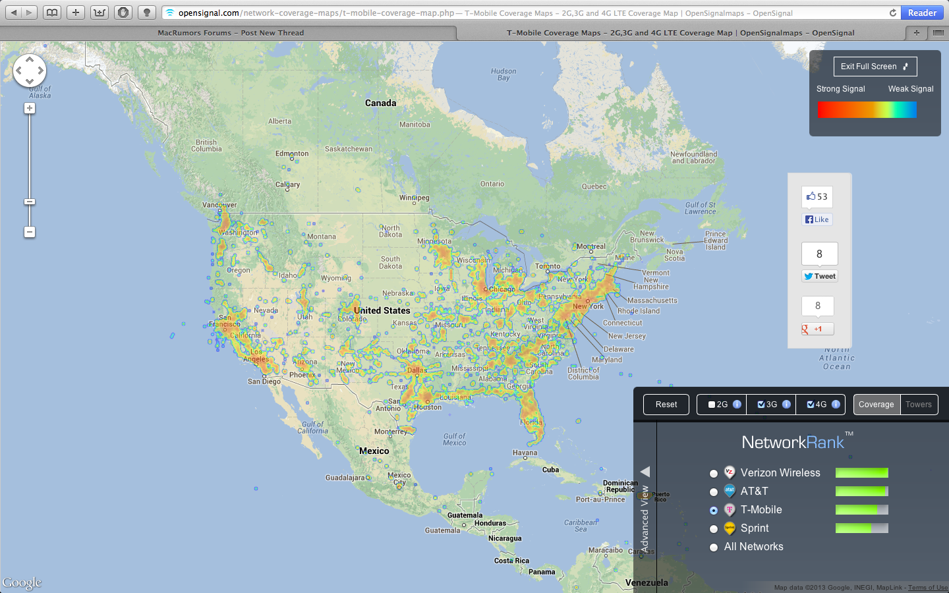
Task: Click the Canada map label
Action: click(x=381, y=103)
